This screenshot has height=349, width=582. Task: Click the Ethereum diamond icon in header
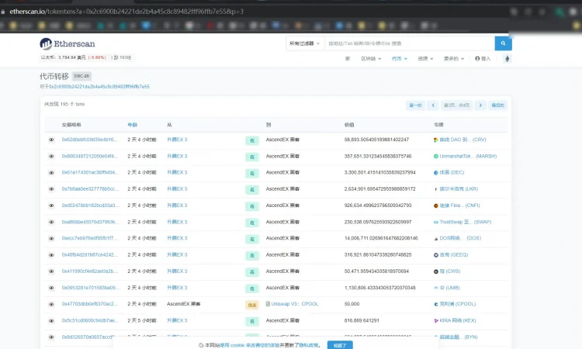[x=507, y=59]
